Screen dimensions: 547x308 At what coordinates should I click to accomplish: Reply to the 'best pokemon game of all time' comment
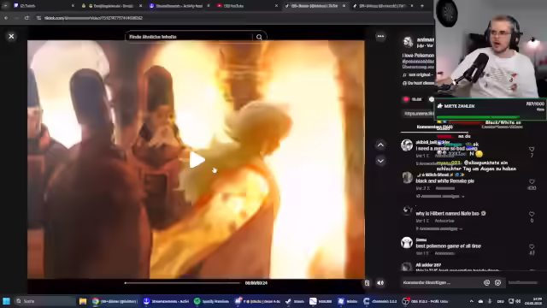pos(444,253)
